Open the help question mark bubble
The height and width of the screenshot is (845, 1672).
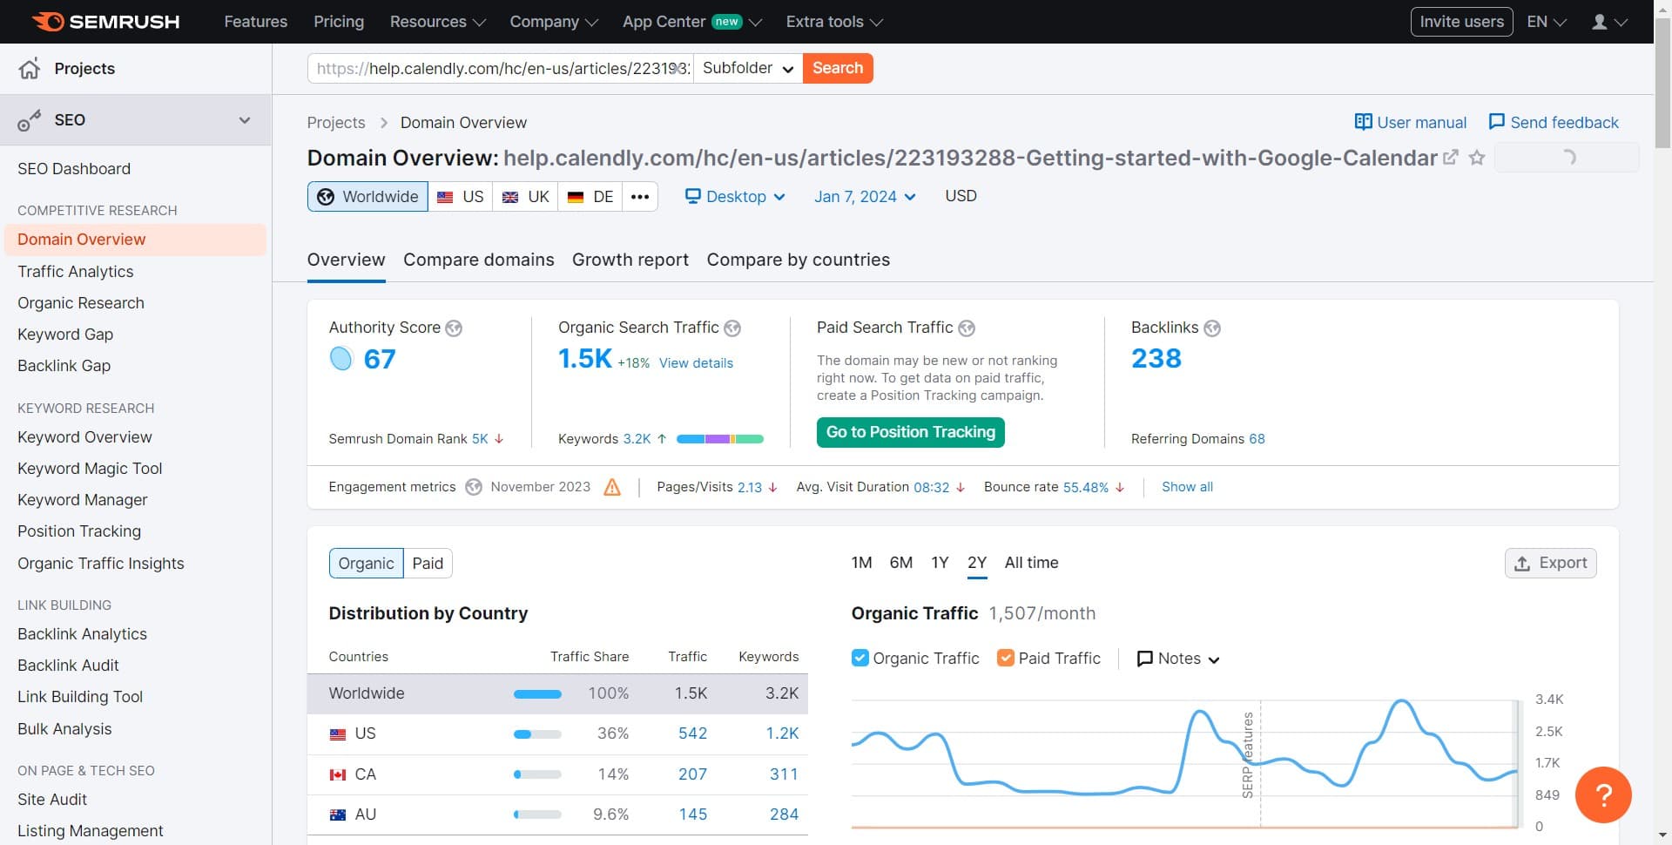(1605, 794)
